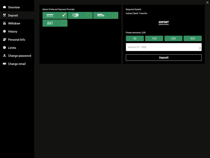Screen dimensions: 210x158
Task: Click the Change password icon
Action: click(x=4, y=56)
